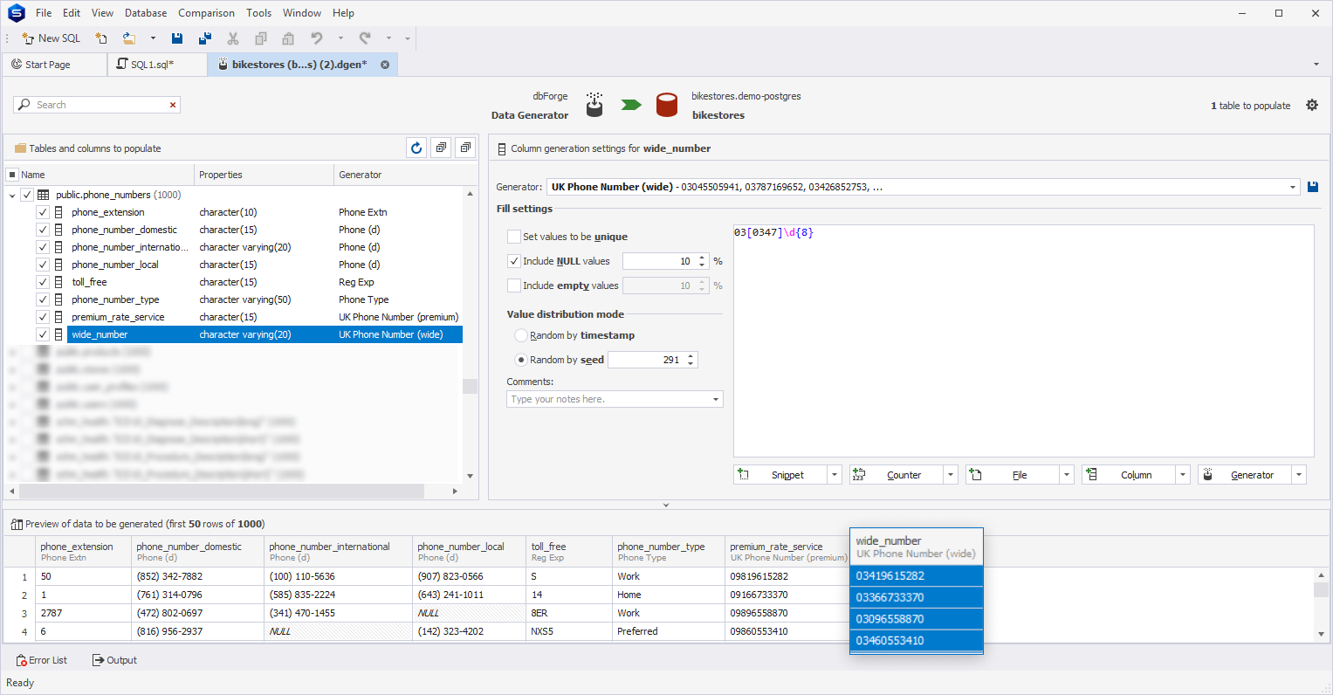Uncheck the toll_free column checkbox
Screen dimensions: 1333x695
(42, 282)
